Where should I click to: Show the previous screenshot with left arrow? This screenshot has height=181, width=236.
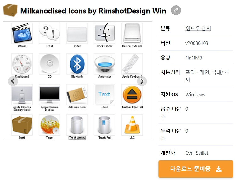click(x=13, y=81)
